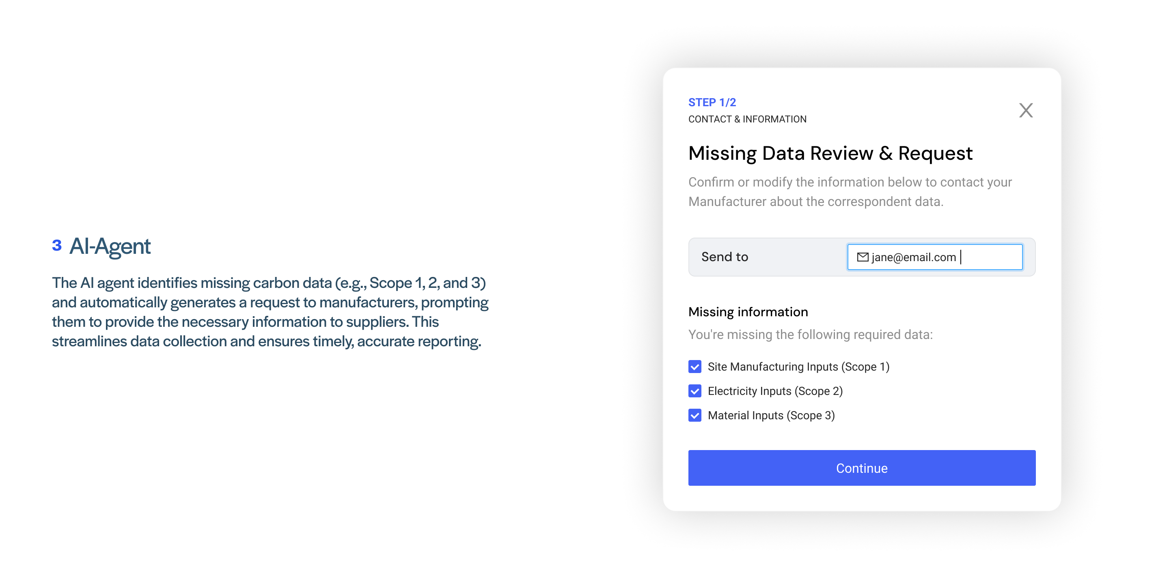The width and height of the screenshot is (1169, 579).
Task: Click the blue number 3 marker
Action: click(x=57, y=245)
